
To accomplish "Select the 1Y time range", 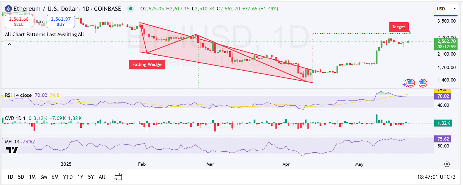I will click(80, 177).
